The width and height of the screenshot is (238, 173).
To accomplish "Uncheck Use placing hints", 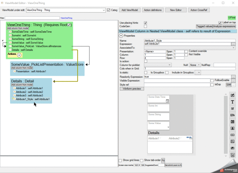I will pyautogui.click(x=145, y=23).
